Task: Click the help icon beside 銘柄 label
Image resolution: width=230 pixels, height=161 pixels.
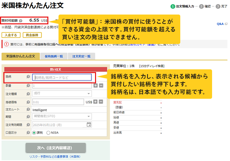Action: (x=28, y=77)
